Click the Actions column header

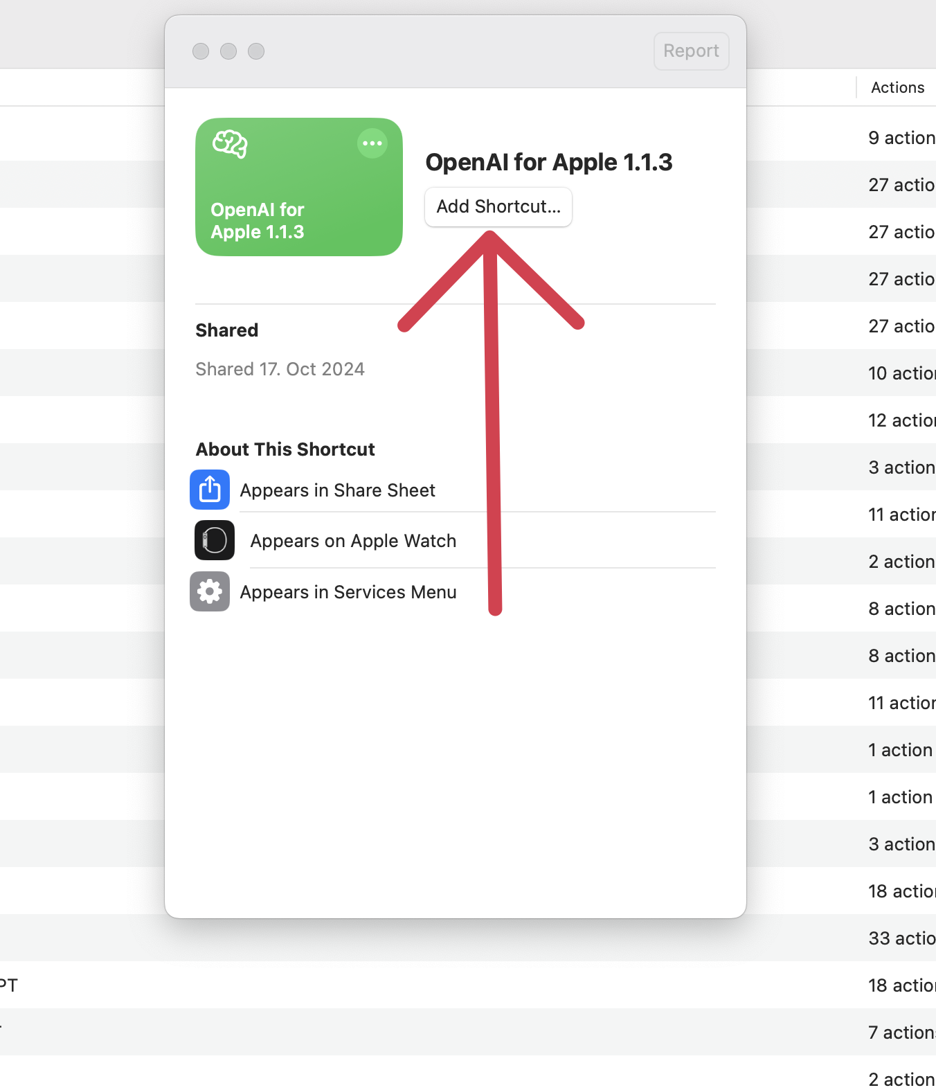click(898, 87)
